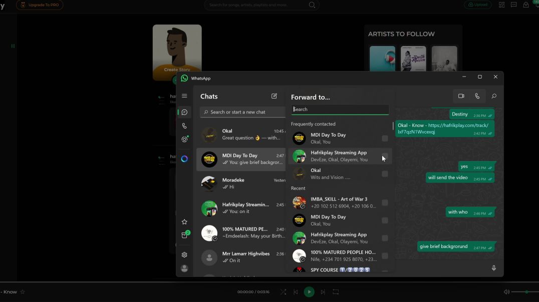Search within the open chat
This screenshot has width=539, height=302.
point(494,96)
